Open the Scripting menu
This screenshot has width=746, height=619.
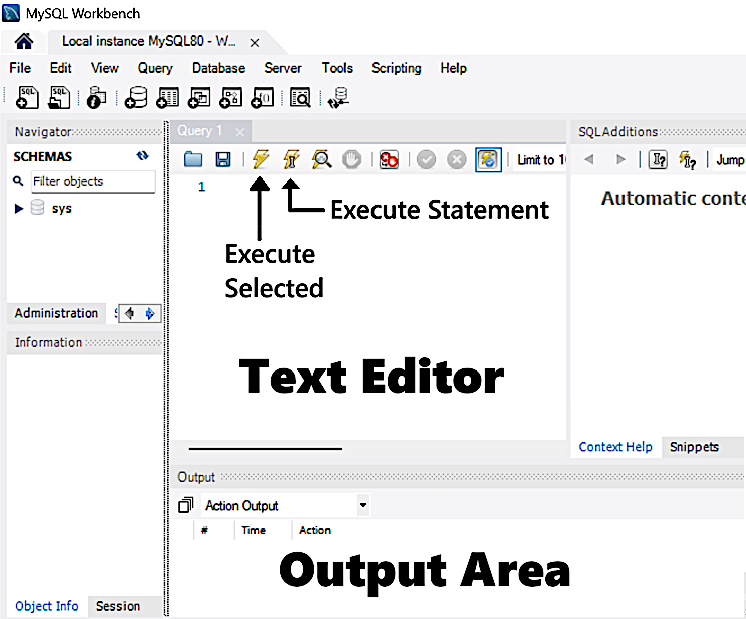tap(396, 68)
